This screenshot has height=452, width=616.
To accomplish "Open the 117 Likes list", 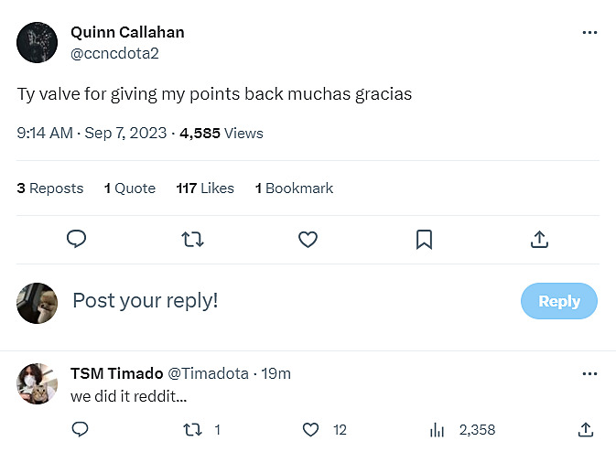I will click(205, 188).
